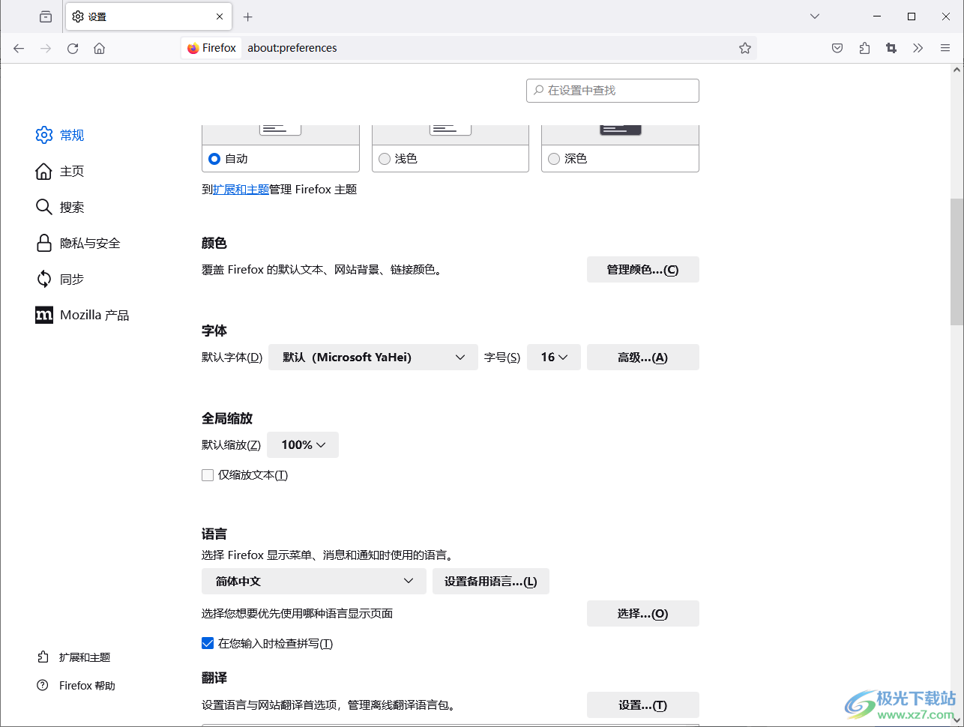Open the home page icon
Screen dimensions: 964x727
[x=99, y=48]
